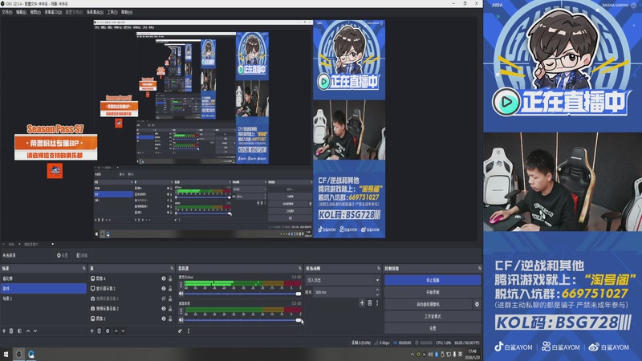
Task: Pop out the Scene Transitions dock panel
Action: [x=379, y=269]
